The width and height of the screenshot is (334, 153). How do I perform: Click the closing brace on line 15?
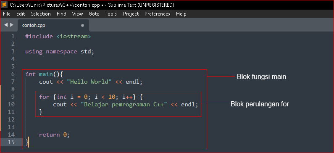(x=27, y=142)
